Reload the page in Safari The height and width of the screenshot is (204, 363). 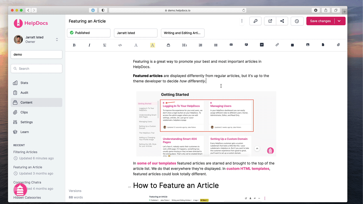244,10
